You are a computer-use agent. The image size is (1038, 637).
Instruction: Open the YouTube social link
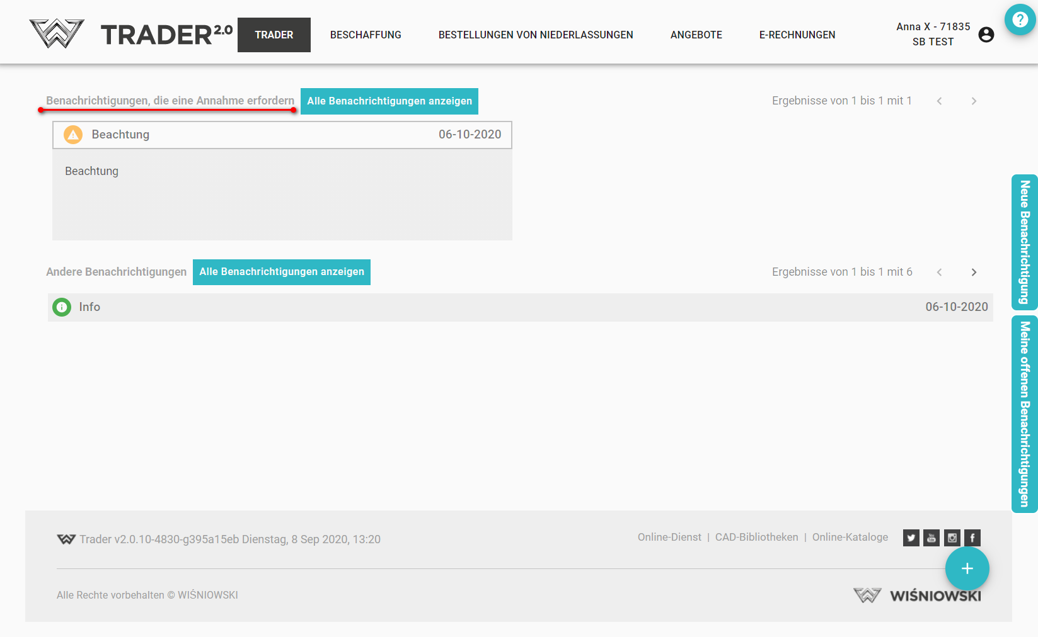931,538
